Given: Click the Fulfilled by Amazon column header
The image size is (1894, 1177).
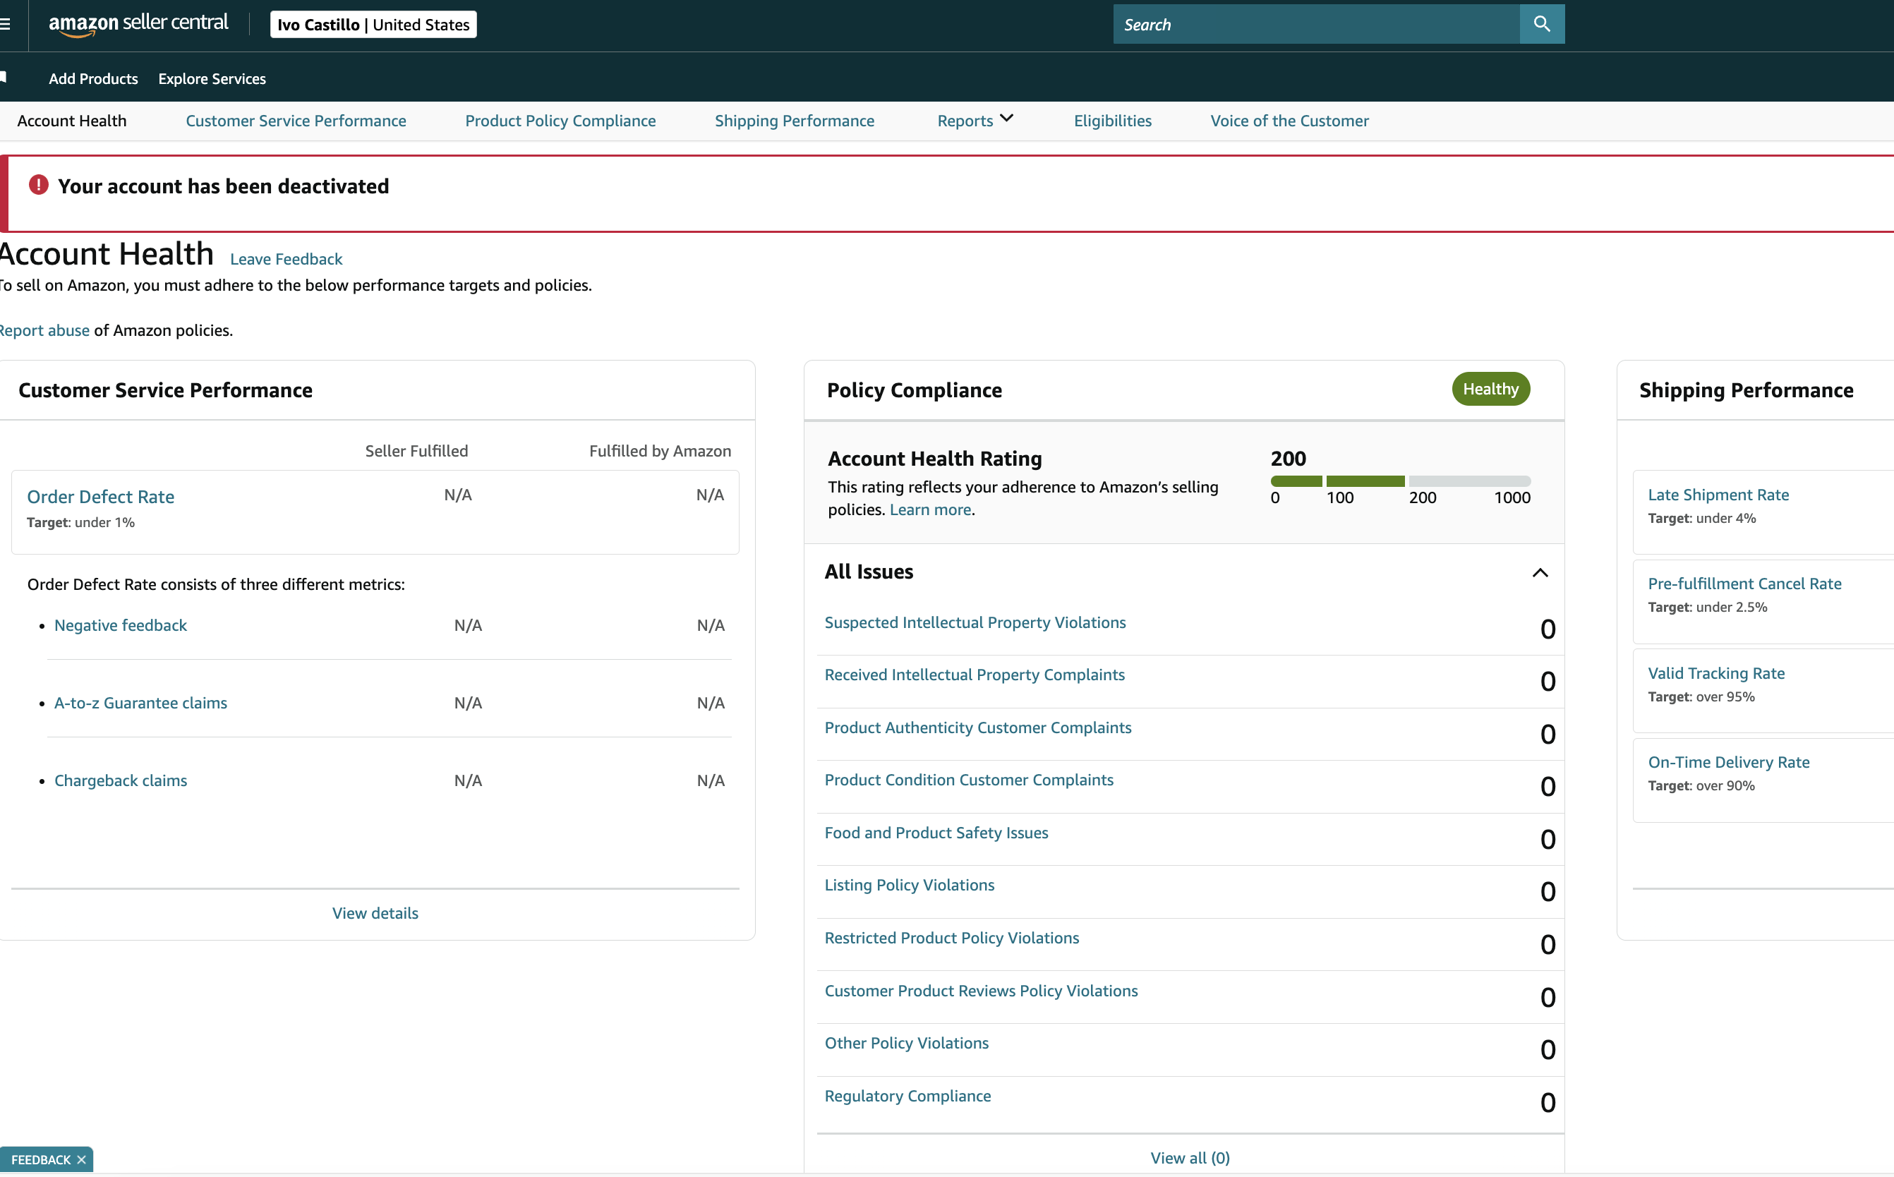Looking at the screenshot, I should point(660,451).
